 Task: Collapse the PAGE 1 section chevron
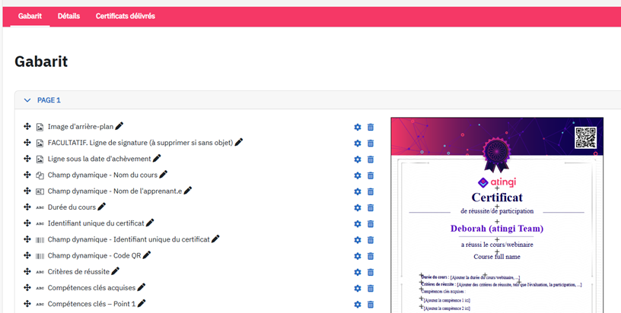click(x=27, y=100)
